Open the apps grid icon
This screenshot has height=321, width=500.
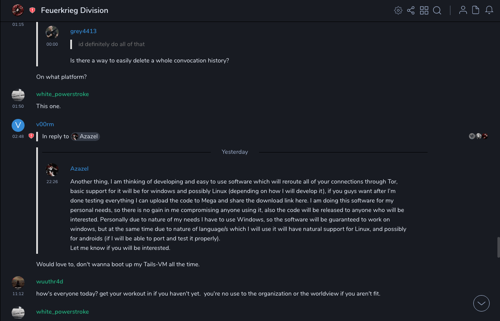point(424,10)
